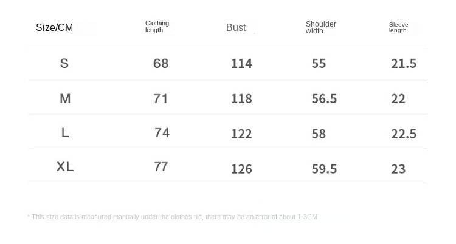Click sleeve length value 23
This screenshot has width=456, height=244.
point(398,169)
